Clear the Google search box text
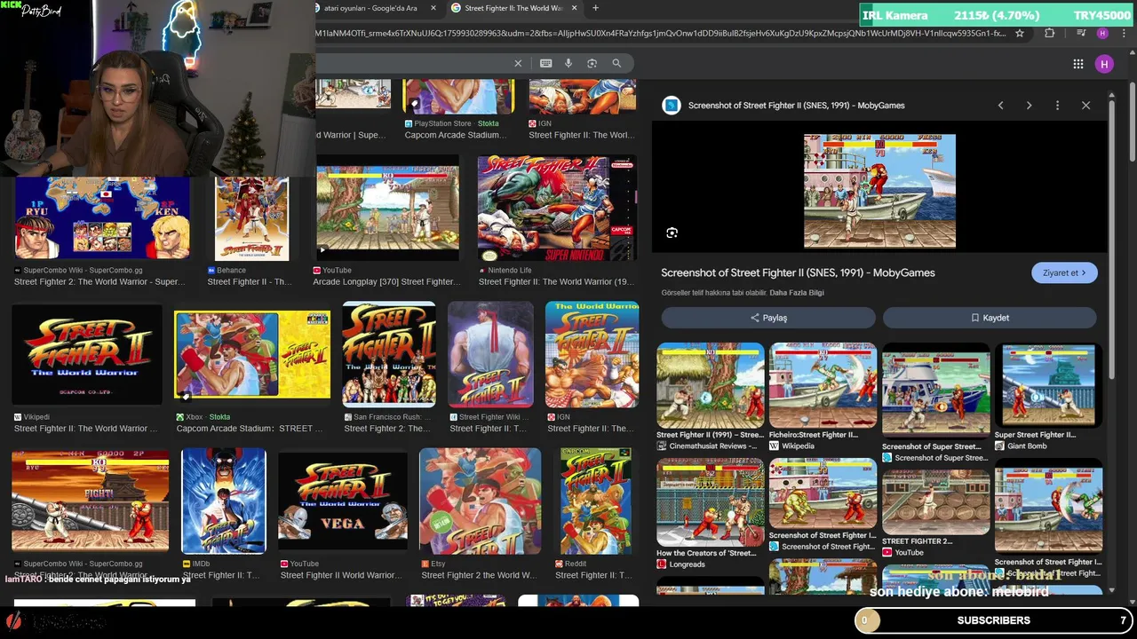Image resolution: width=1137 pixels, height=639 pixels. click(x=518, y=63)
